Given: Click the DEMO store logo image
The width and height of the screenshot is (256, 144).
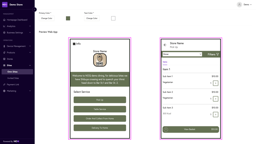Looking at the screenshot, I should pyautogui.click(x=100, y=60).
